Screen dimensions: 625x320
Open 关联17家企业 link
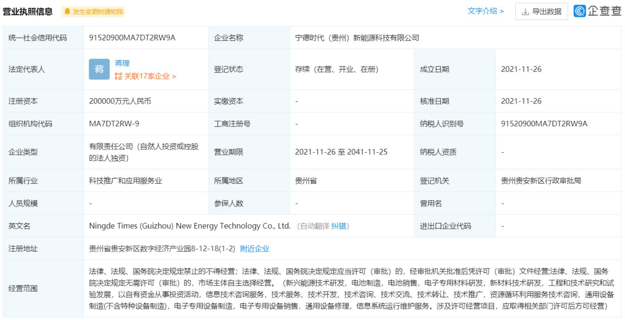[x=150, y=76]
